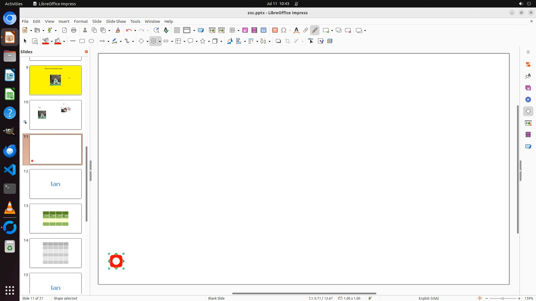Open the Fill Color dropdown arrow

(x=64, y=42)
